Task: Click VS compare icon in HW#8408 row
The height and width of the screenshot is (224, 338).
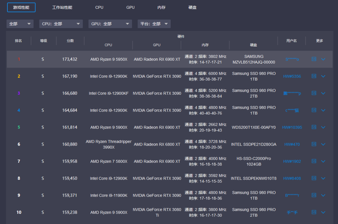Action: (314, 178)
